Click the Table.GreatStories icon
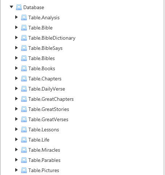Screen dimensions: 165x175 (x=24, y=109)
